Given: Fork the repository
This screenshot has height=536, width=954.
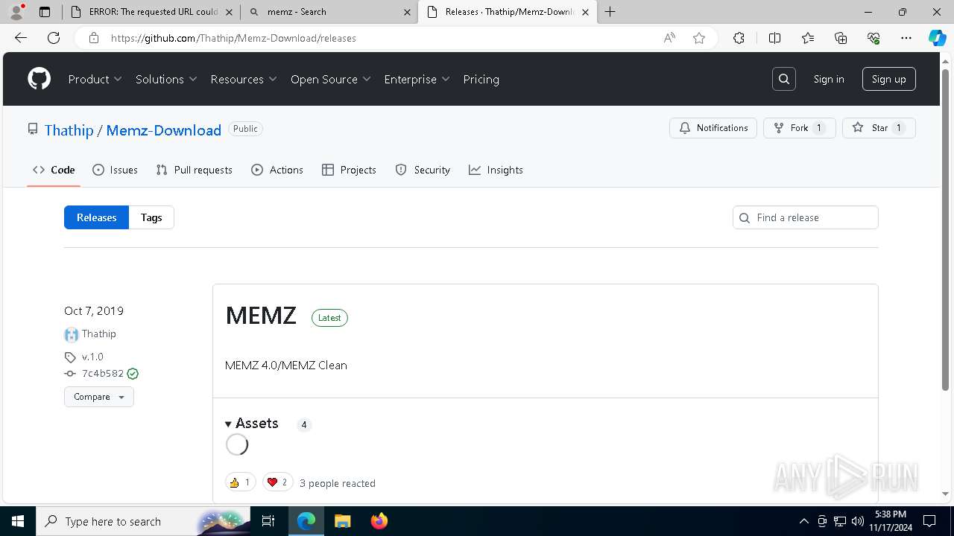Looking at the screenshot, I should pos(800,128).
